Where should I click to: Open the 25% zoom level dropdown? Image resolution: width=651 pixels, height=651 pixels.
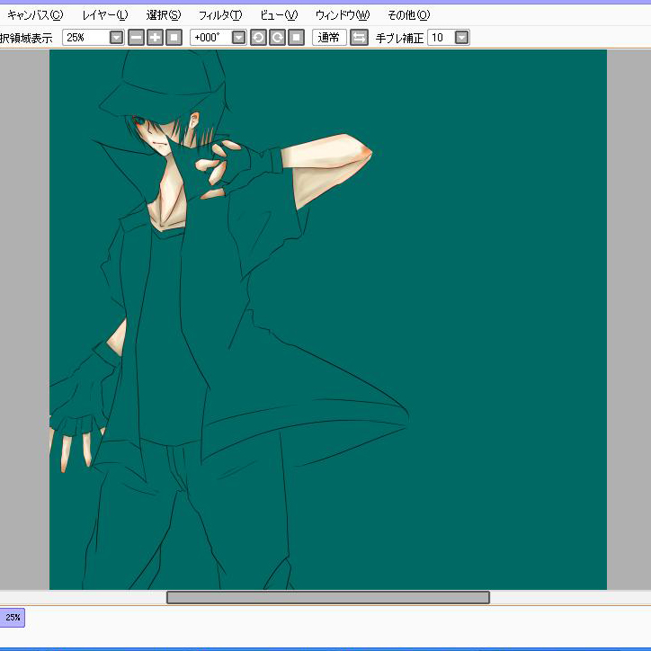[x=116, y=38]
